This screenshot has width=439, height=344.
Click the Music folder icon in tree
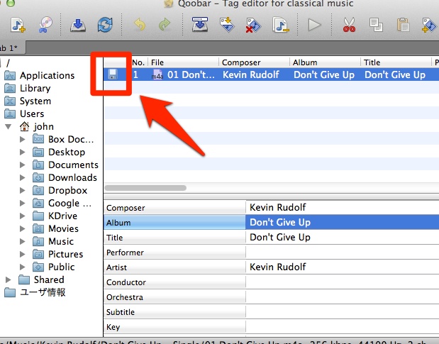point(38,241)
